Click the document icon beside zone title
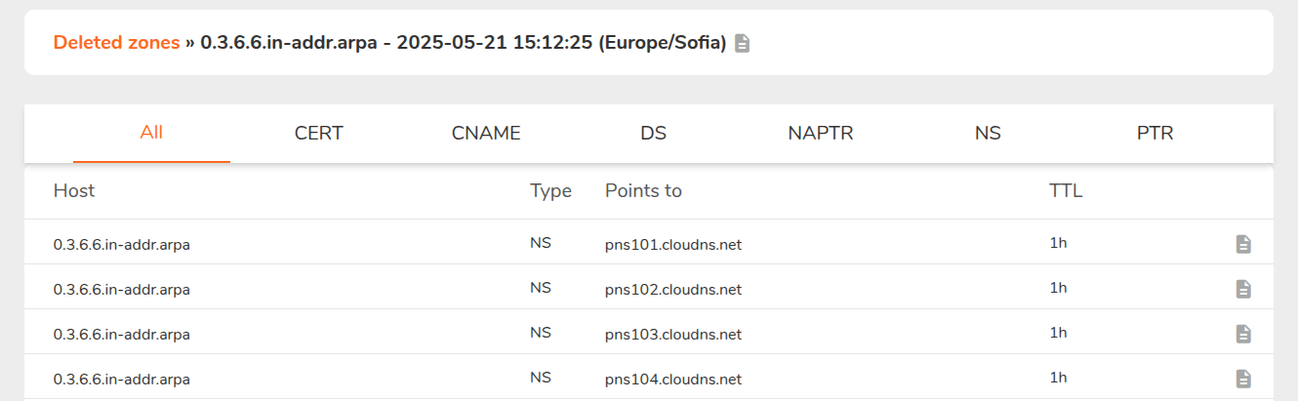The height and width of the screenshot is (401, 1298). click(x=742, y=44)
